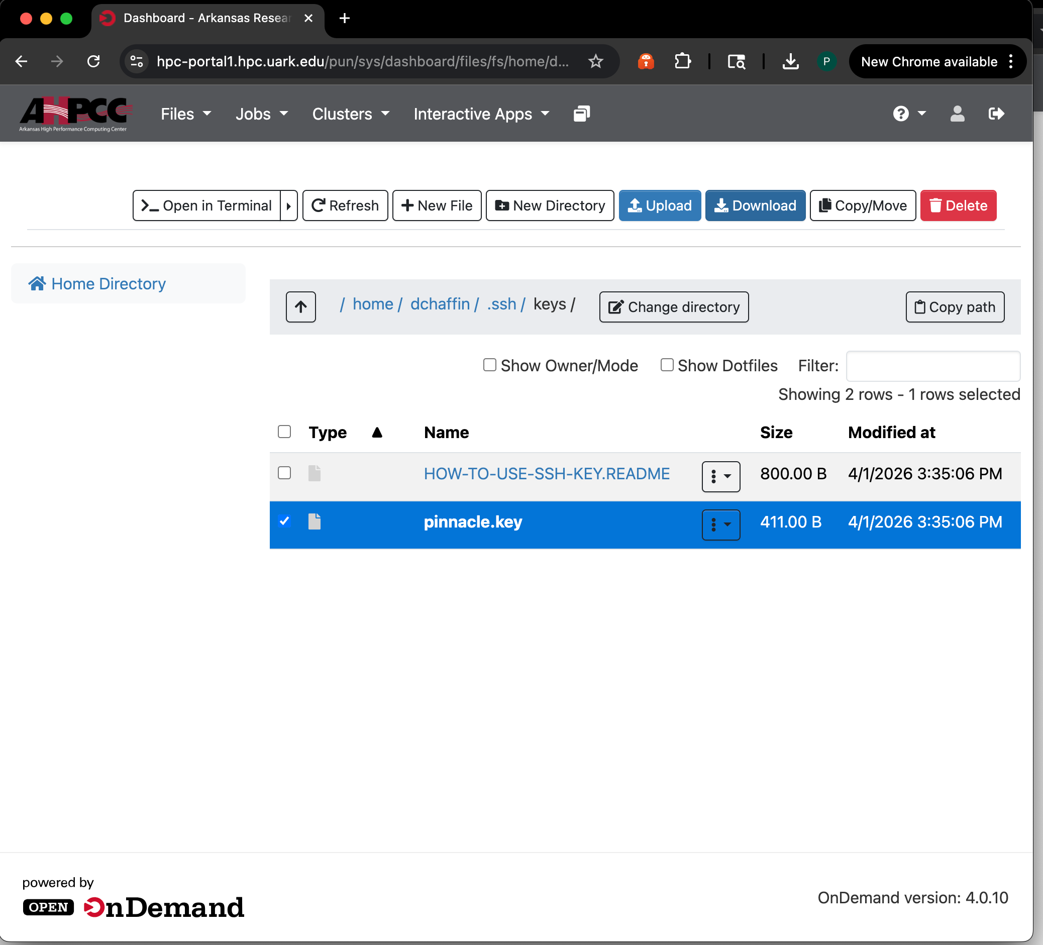Click the Size column header
1043x945 pixels.
pyautogui.click(x=776, y=432)
